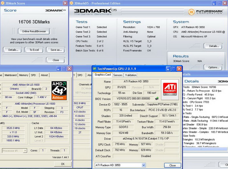Click the GPU-Z Name field showing ATI Radeon HD 3850
228x169 pixels.
tap(136, 82)
